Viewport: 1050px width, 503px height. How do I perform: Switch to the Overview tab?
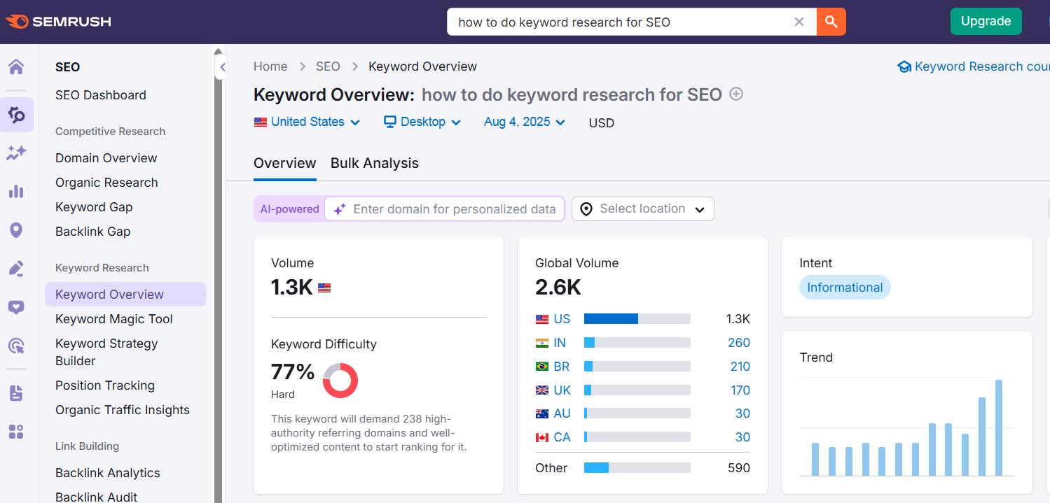(x=285, y=163)
